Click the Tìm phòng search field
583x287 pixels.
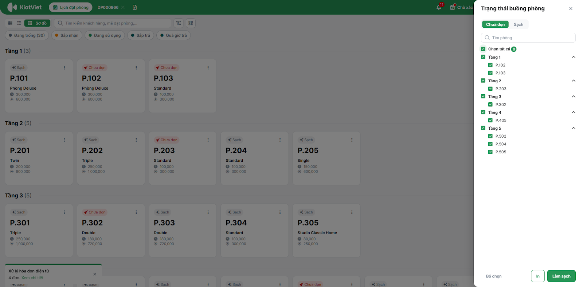[x=528, y=38]
